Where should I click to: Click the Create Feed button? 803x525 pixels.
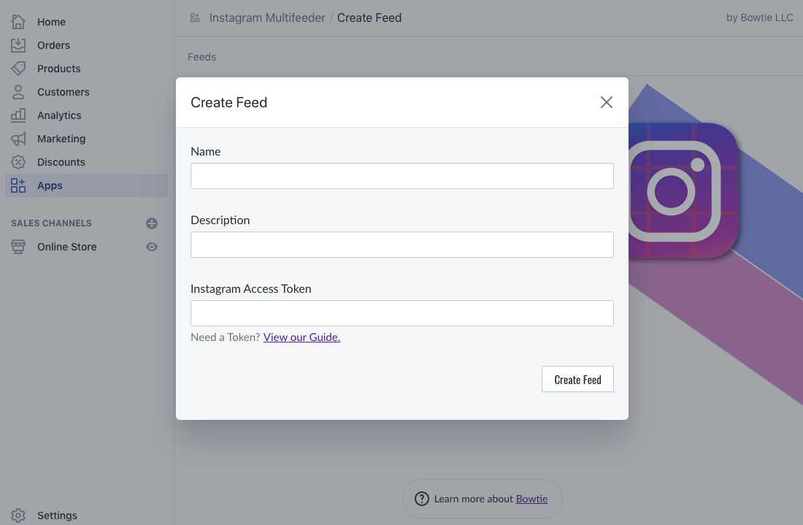tap(577, 379)
